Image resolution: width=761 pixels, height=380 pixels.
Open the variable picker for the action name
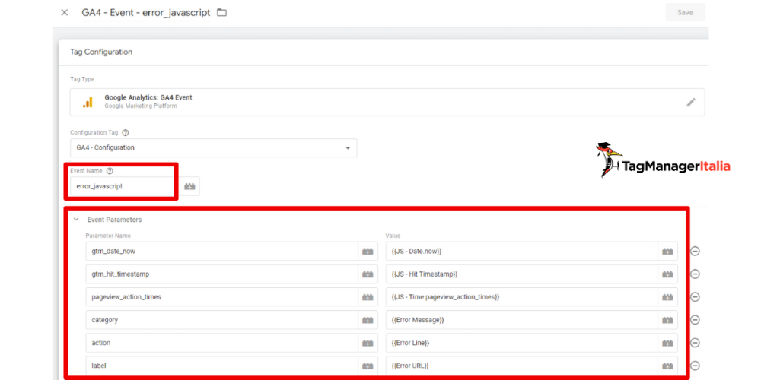pyautogui.click(x=368, y=343)
